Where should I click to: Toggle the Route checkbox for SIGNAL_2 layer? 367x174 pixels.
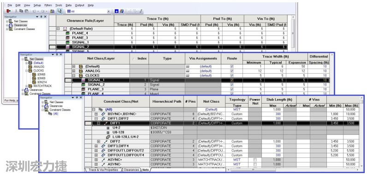[232, 85]
